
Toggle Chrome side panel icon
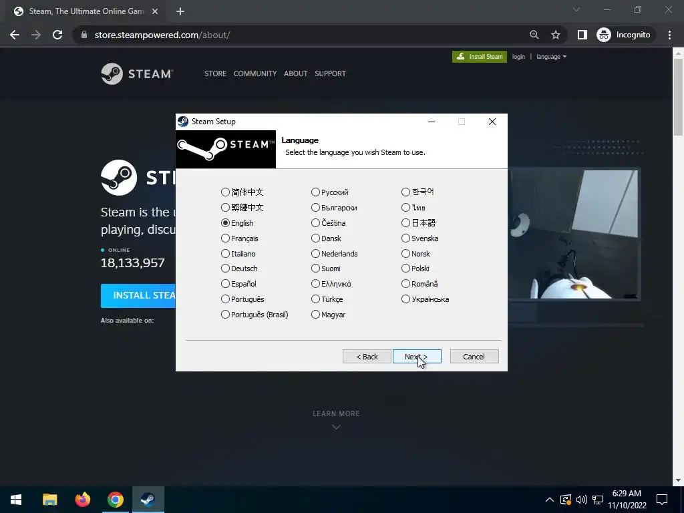tap(582, 35)
